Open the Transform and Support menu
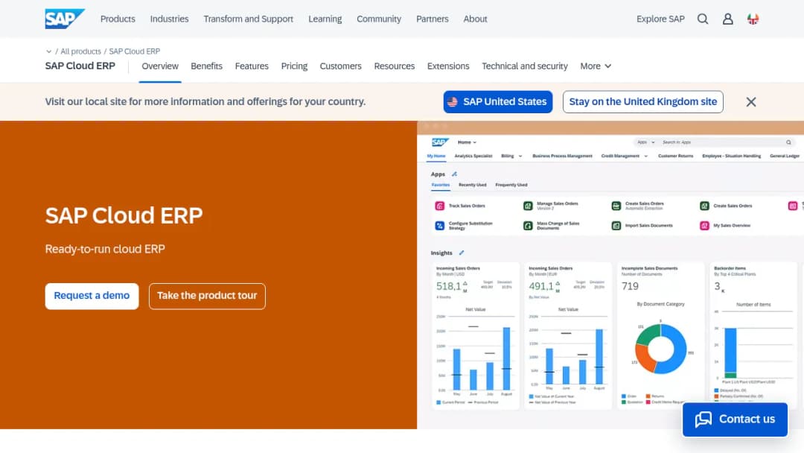 (x=248, y=19)
